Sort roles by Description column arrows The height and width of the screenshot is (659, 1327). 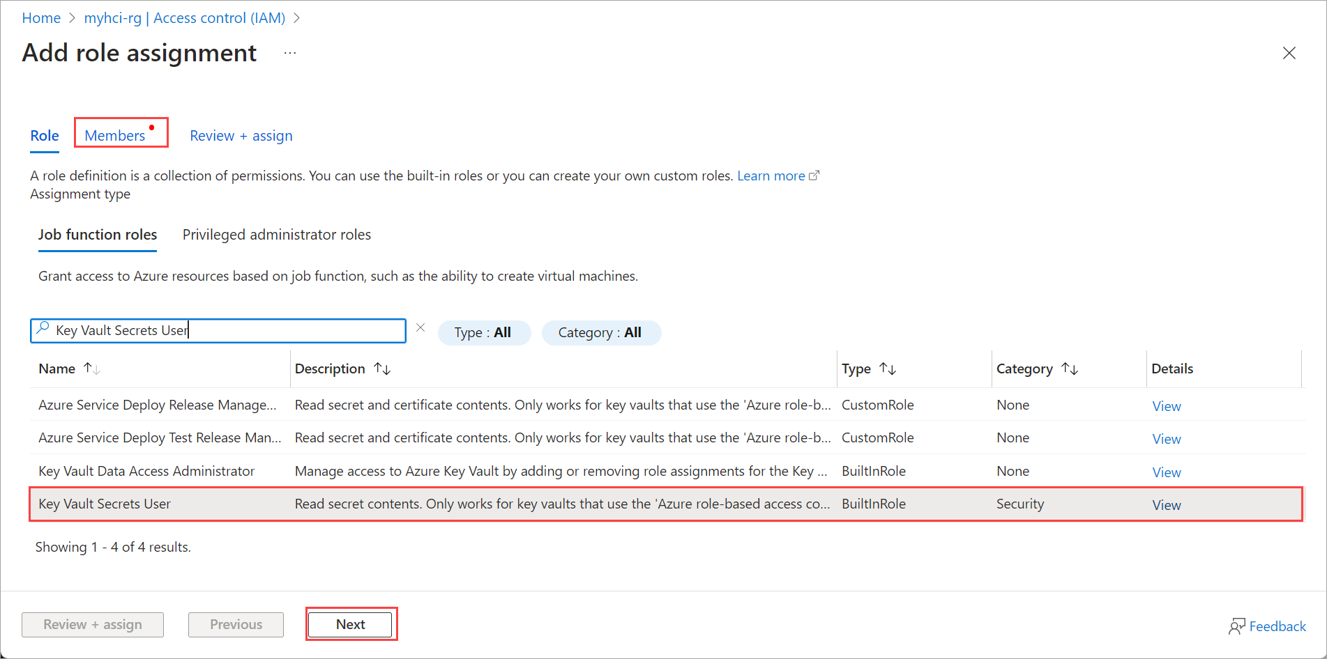pos(382,369)
